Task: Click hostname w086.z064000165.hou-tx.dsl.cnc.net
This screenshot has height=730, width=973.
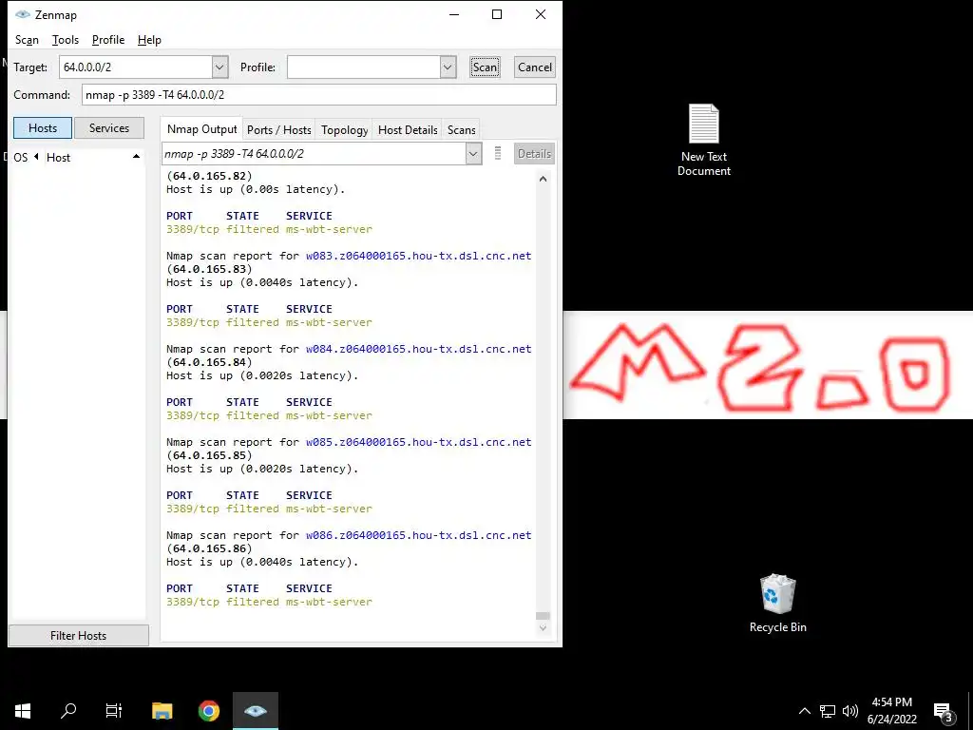Action: tap(419, 535)
